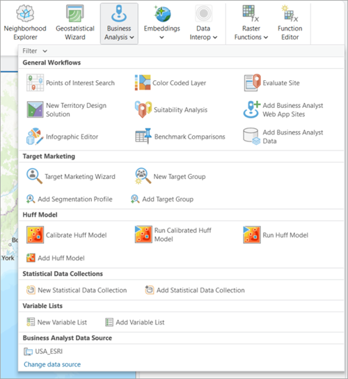The image size is (348, 379).
Task: Click the Color Coded Layer icon
Action: [143, 83]
